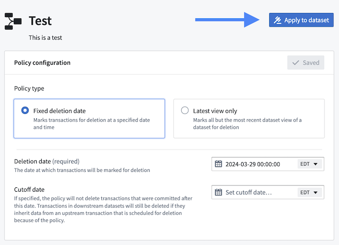Click the policy title Test
Screen dimensions: 339x245
[x=40, y=21]
